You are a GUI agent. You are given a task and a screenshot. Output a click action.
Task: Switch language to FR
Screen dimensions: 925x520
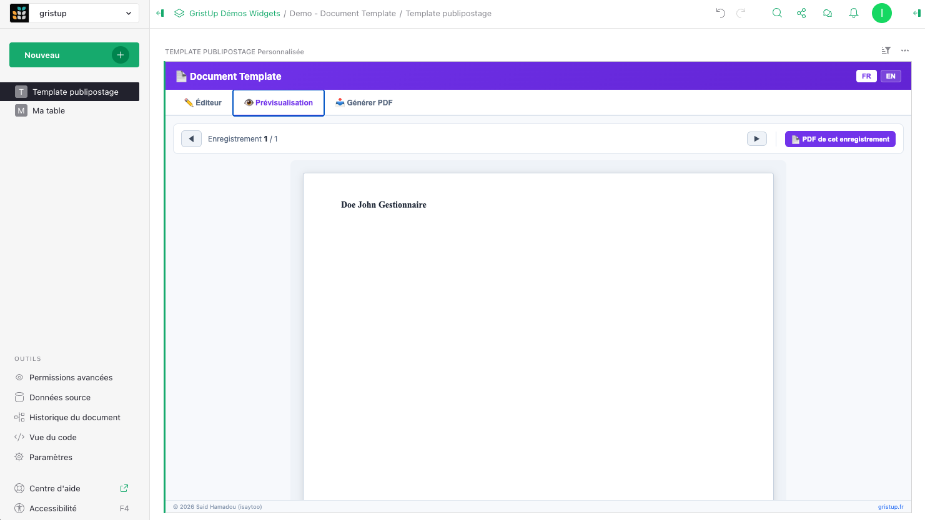[866, 76]
